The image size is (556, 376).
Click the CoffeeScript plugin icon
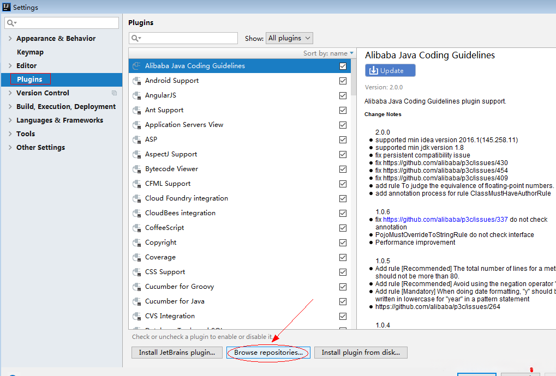(x=136, y=228)
